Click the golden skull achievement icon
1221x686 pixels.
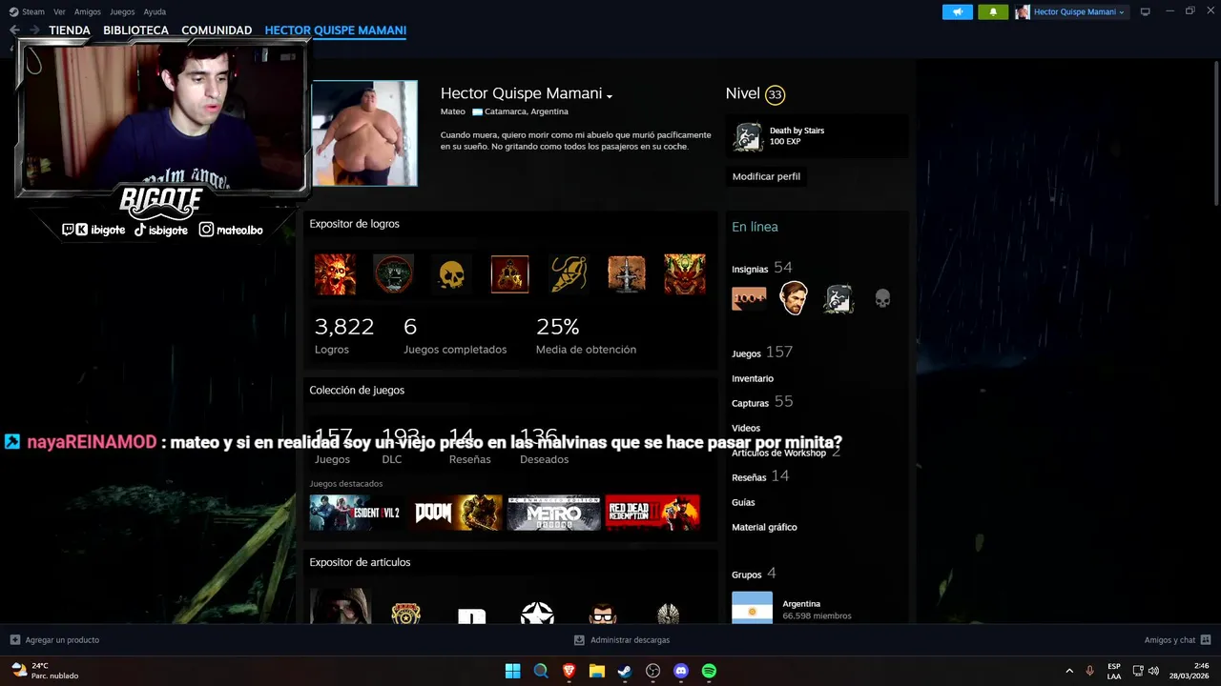pos(451,274)
